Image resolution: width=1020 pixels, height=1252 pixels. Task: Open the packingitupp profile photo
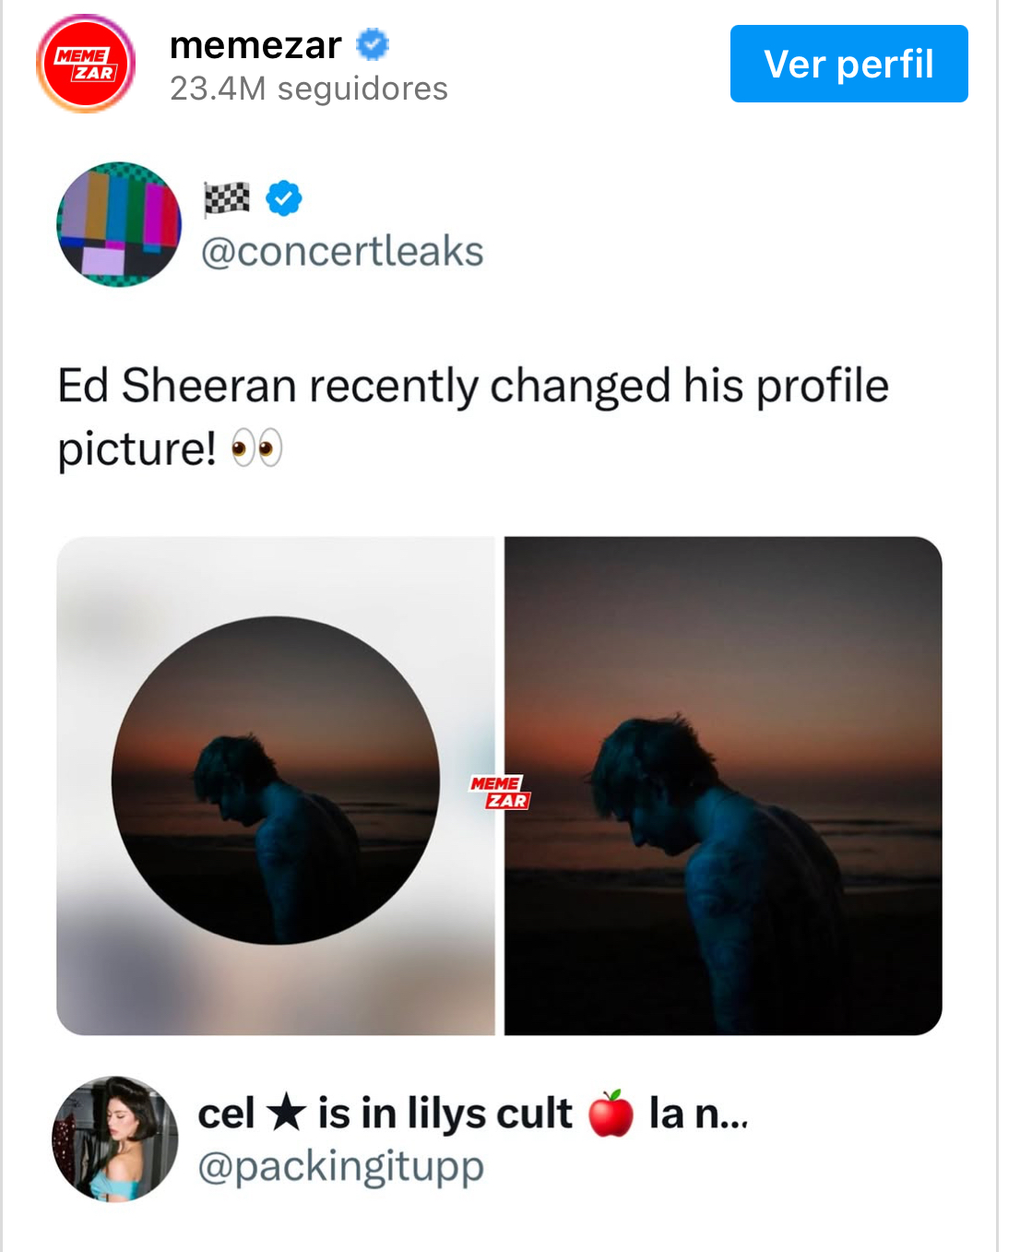(114, 1139)
